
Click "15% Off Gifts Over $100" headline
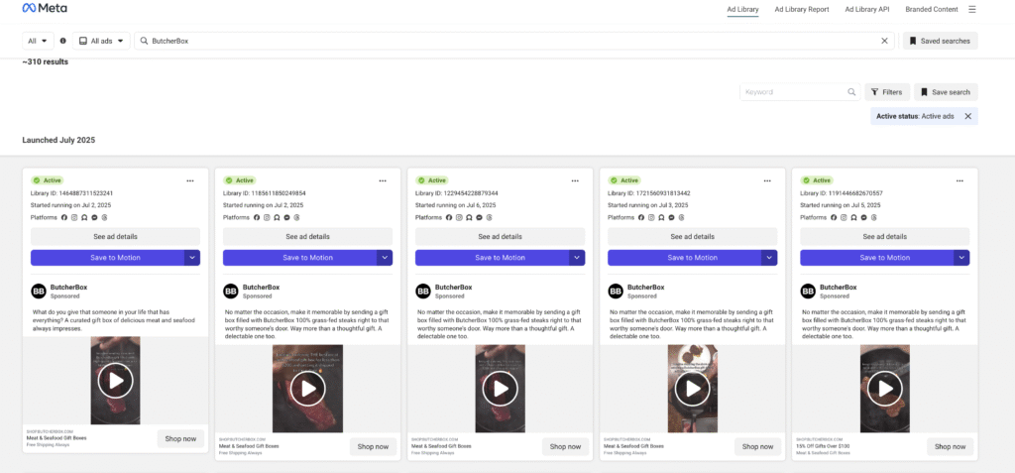(x=825, y=446)
